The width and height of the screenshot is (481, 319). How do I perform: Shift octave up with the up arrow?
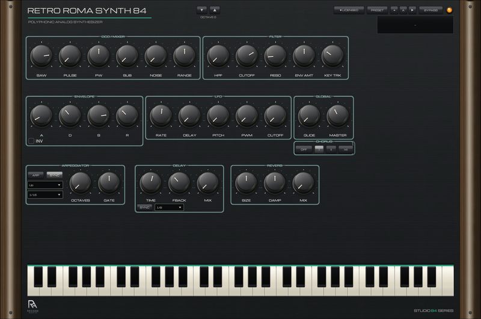click(215, 10)
